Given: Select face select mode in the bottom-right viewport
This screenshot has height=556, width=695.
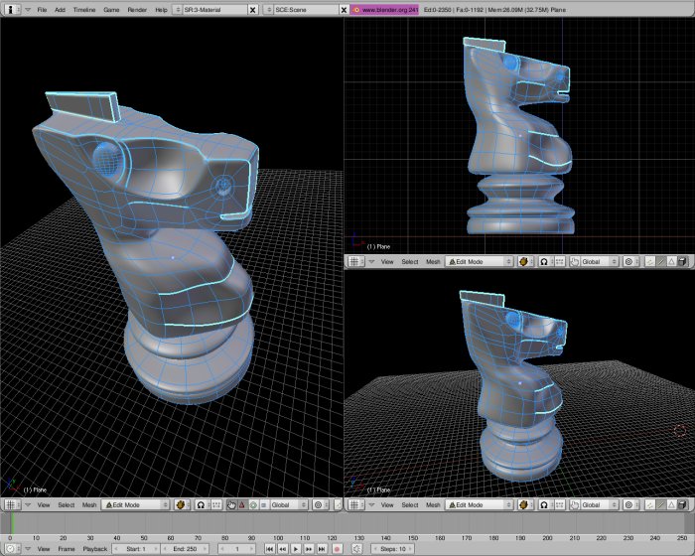Looking at the screenshot, I should 671,504.
